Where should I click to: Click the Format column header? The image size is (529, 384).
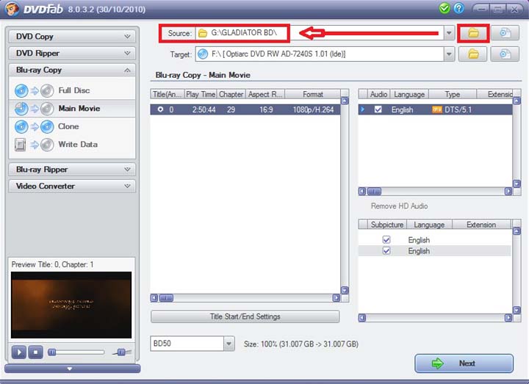(312, 94)
